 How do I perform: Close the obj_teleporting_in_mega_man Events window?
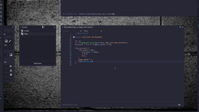[183, 27]
